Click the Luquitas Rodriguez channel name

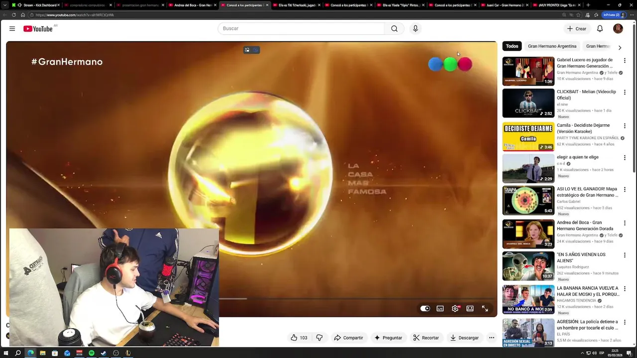coord(573,267)
